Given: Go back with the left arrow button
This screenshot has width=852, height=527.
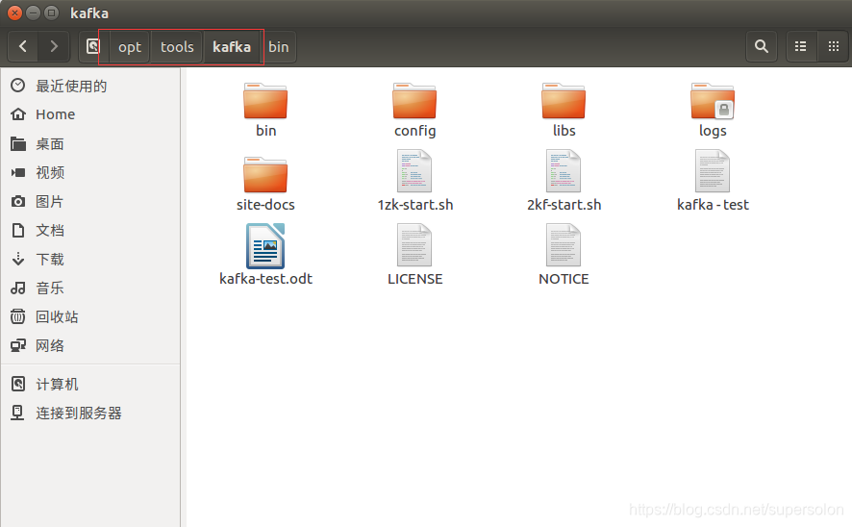Looking at the screenshot, I should click(x=23, y=47).
